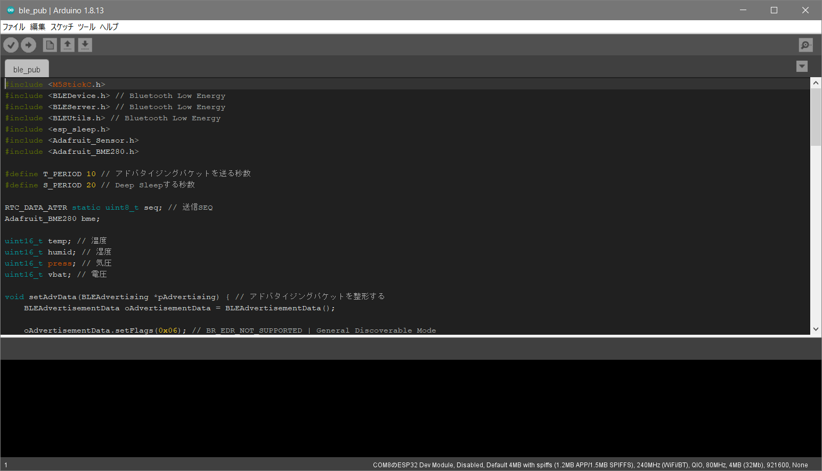Select the ble_pub sketch tab
Screen dimensions: 822x471
pyautogui.click(x=27, y=69)
